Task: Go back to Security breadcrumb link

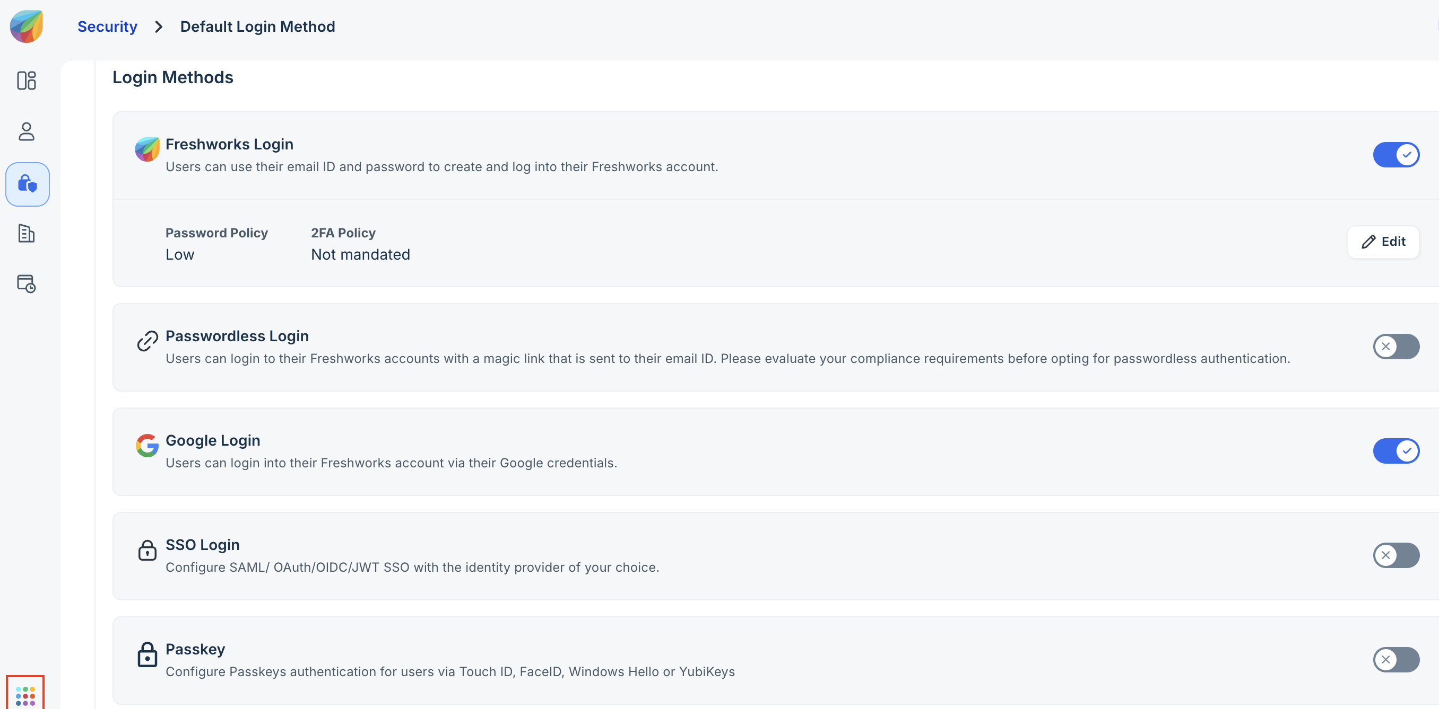Action: (x=107, y=26)
